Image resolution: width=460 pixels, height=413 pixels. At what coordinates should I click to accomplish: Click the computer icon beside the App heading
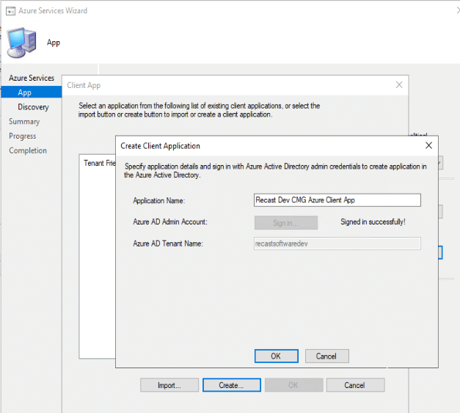pos(21,43)
